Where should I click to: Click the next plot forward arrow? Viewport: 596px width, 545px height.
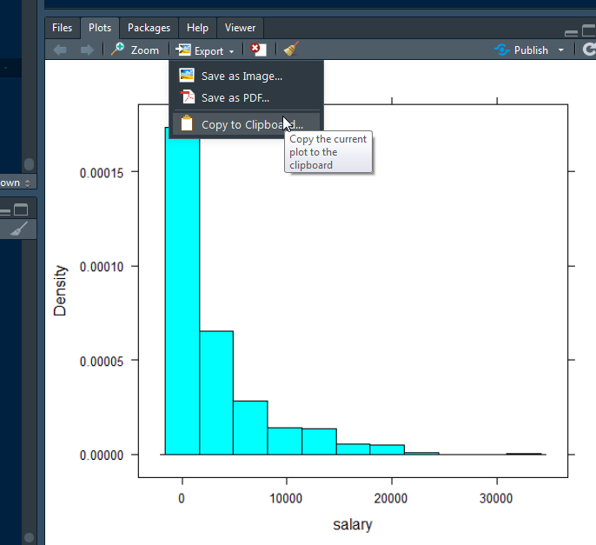click(87, 50)
